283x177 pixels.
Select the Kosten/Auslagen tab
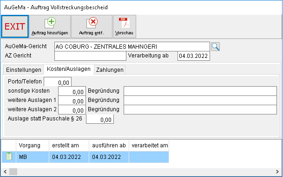pyautogui.click(x=69, y=69)
